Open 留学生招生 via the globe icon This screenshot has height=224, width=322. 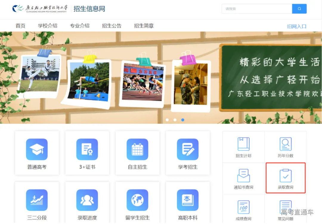point(137,200)
